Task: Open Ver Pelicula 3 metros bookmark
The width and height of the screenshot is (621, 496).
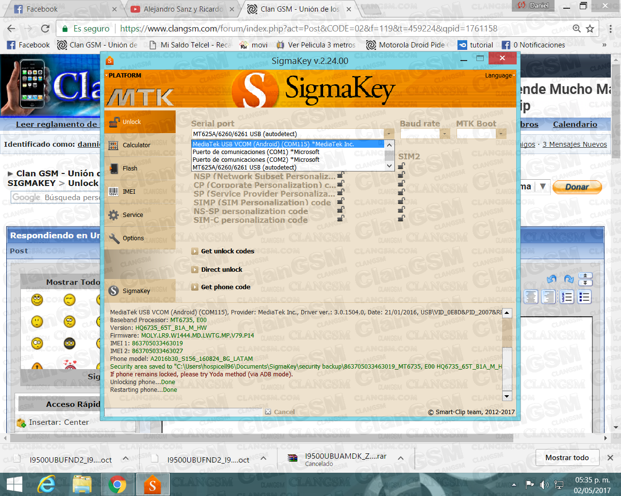Action: coord(316,45)
